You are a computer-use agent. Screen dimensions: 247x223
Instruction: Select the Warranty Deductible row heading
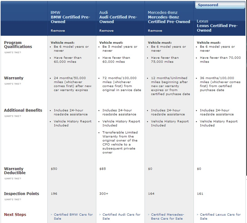(15, 171)
